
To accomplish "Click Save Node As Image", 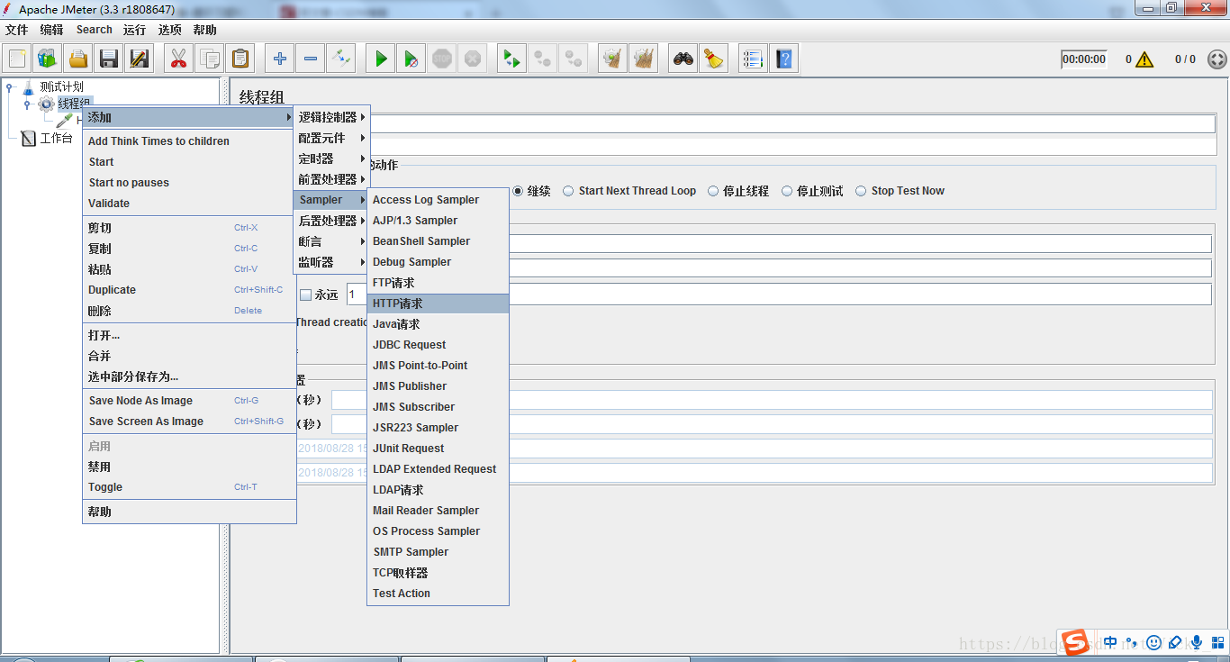I will (189, 401).
